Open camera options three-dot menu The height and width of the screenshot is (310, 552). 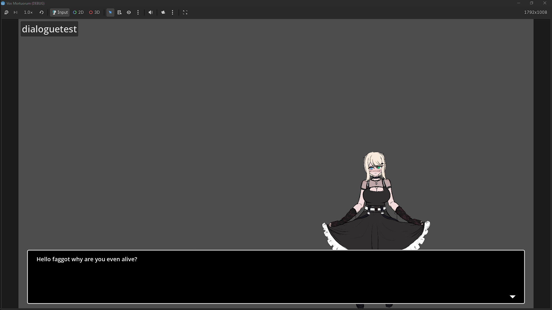tap(172, 12)
